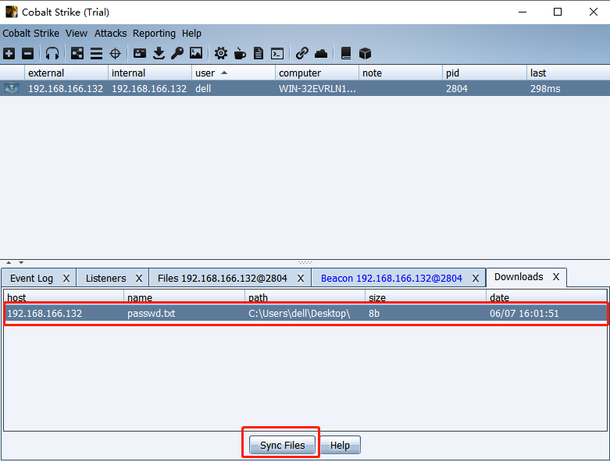Open new connection with plus icon
The image size is (610, 462).
[x=9, y=53]
